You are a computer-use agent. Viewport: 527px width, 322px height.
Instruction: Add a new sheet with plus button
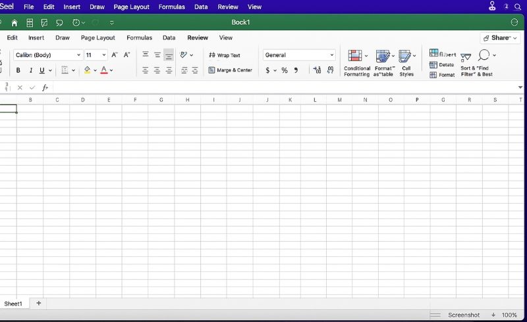(x=39, y=303)
